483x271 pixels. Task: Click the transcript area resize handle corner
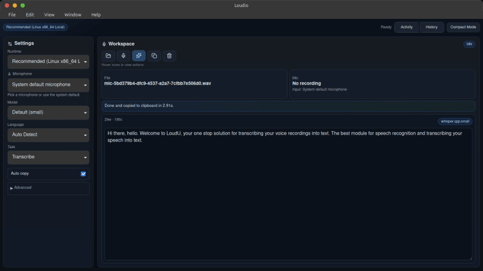pos(471,259)
